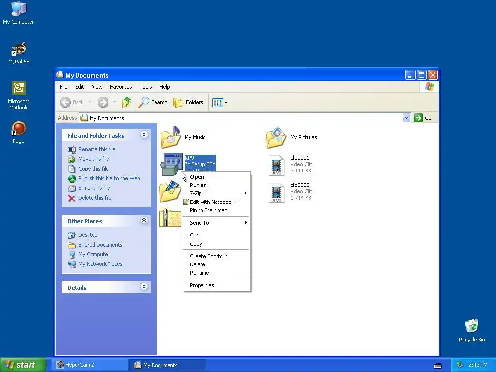Click the My Documents address field

pos(241,118)
